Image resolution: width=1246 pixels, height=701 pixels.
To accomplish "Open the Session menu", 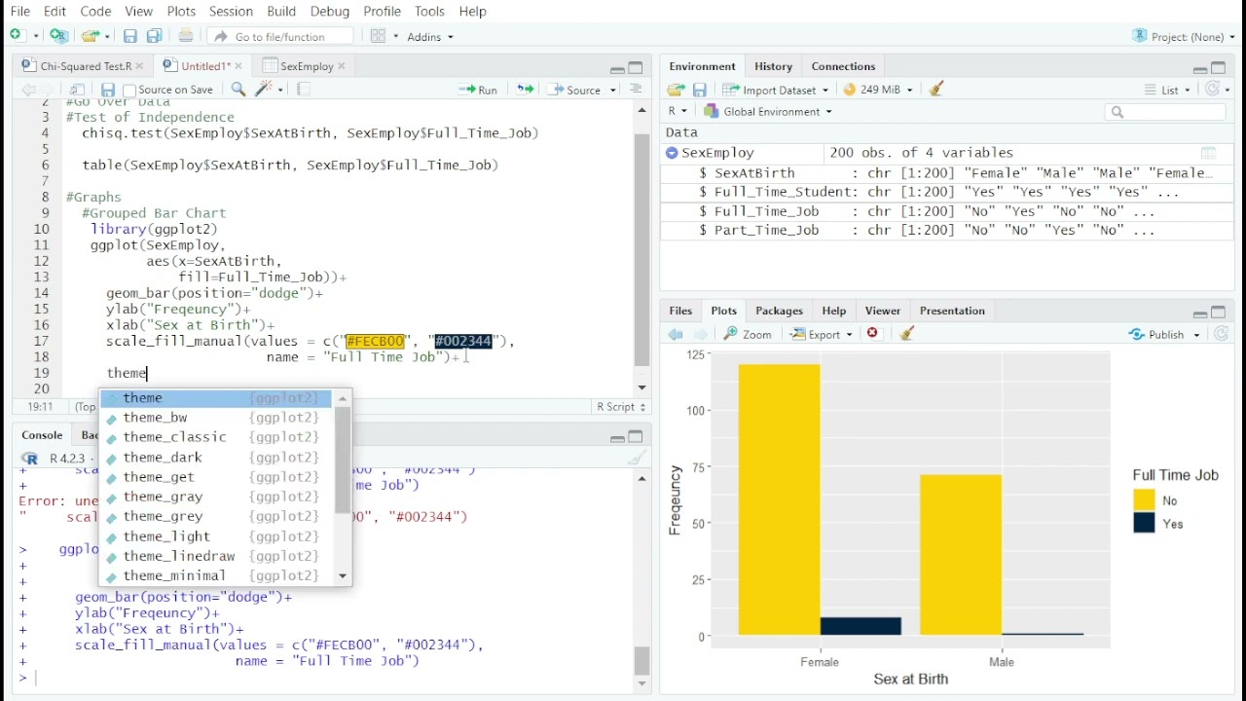I will 231,11.
